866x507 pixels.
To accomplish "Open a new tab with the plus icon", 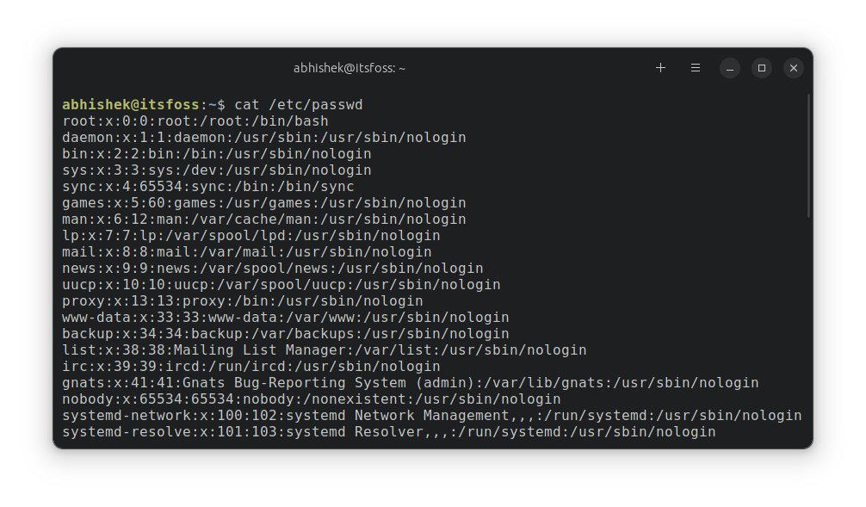I will 660,67.
